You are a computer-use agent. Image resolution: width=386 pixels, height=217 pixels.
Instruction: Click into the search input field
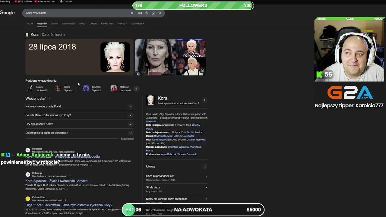(77, 13)
